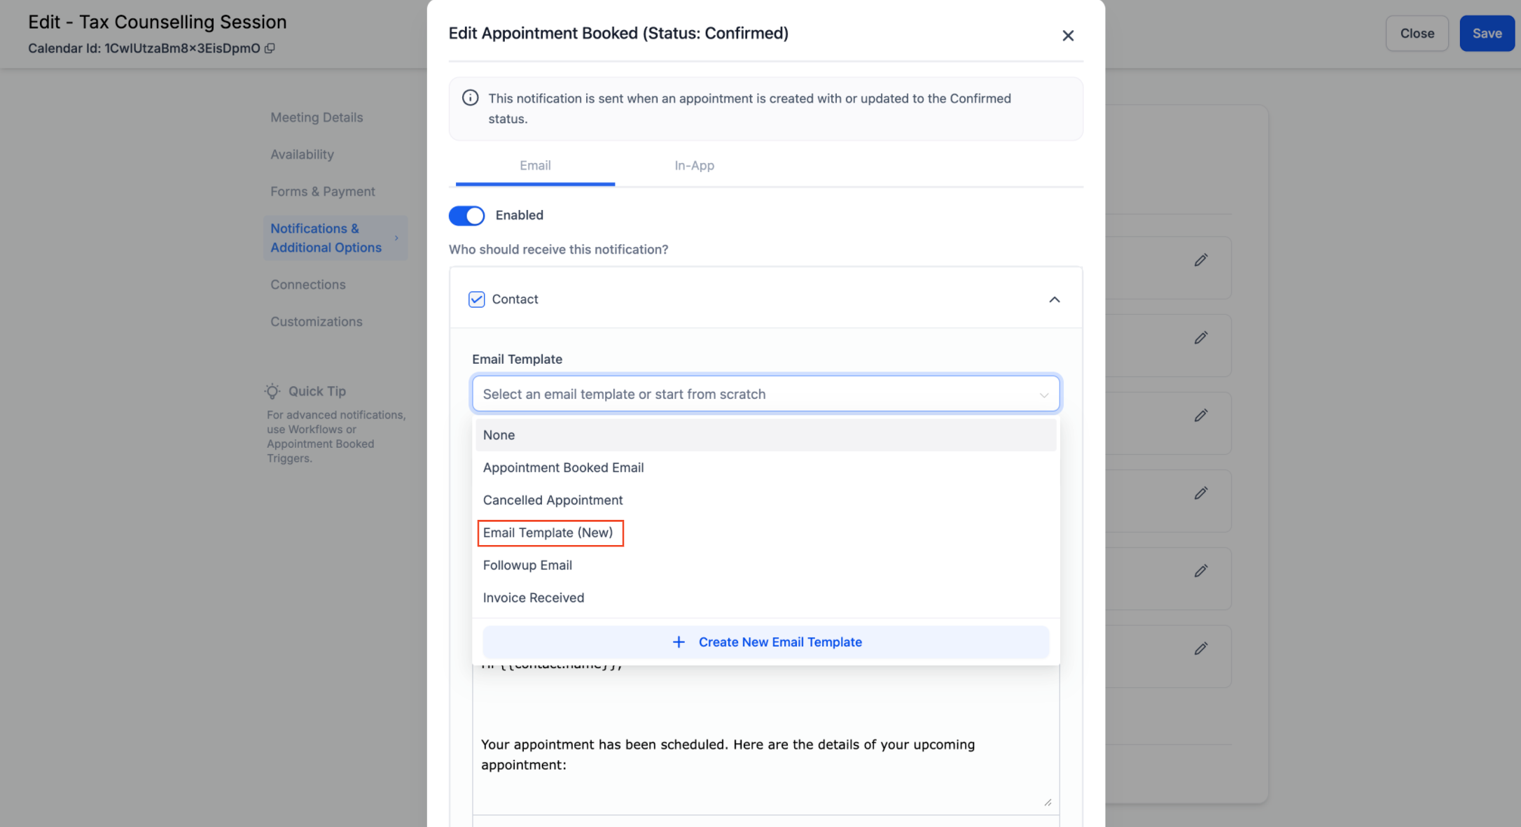
Task: Click the Save button
Action: [1486, 34]
